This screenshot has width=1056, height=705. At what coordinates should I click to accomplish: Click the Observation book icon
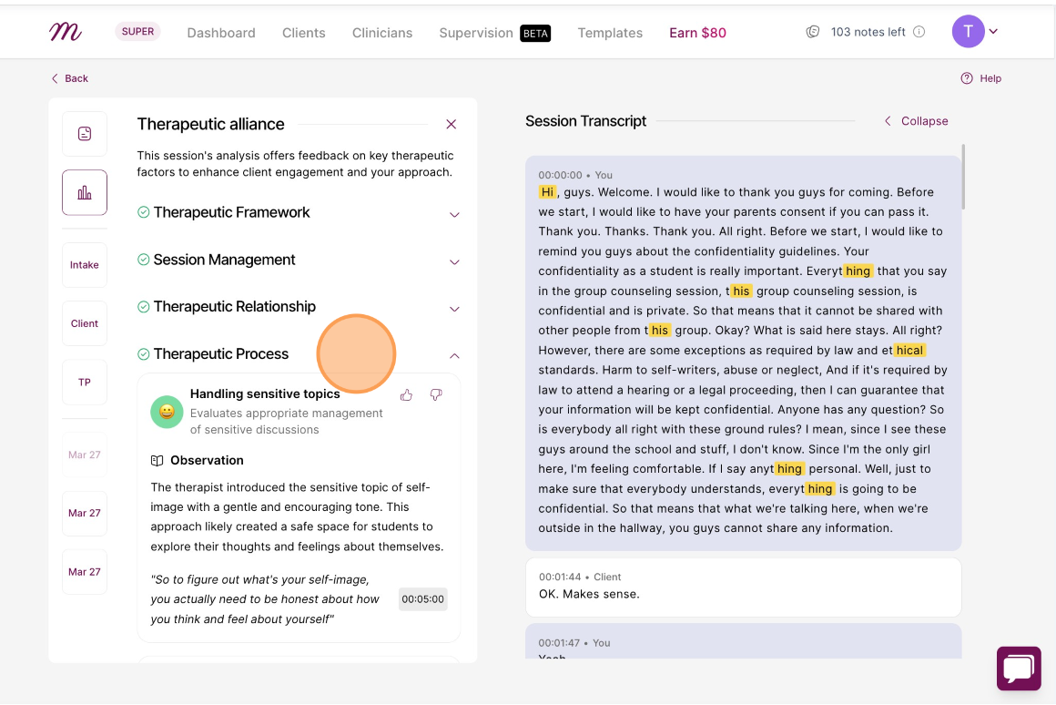point(157,460)
